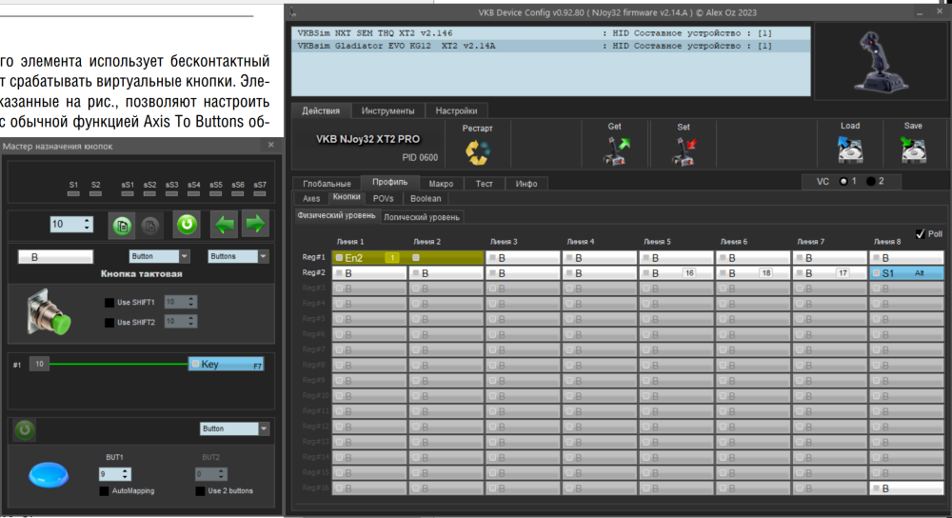Click the #1 line value box 10

point(39,365)
